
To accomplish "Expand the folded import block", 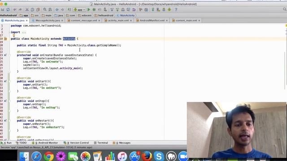I will click(x=24, y=32).
